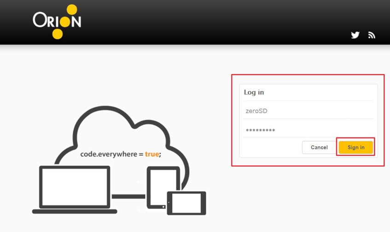Click the Log in heading text
The width and height of the screenshot is (390, 232).
pos(254,92)
